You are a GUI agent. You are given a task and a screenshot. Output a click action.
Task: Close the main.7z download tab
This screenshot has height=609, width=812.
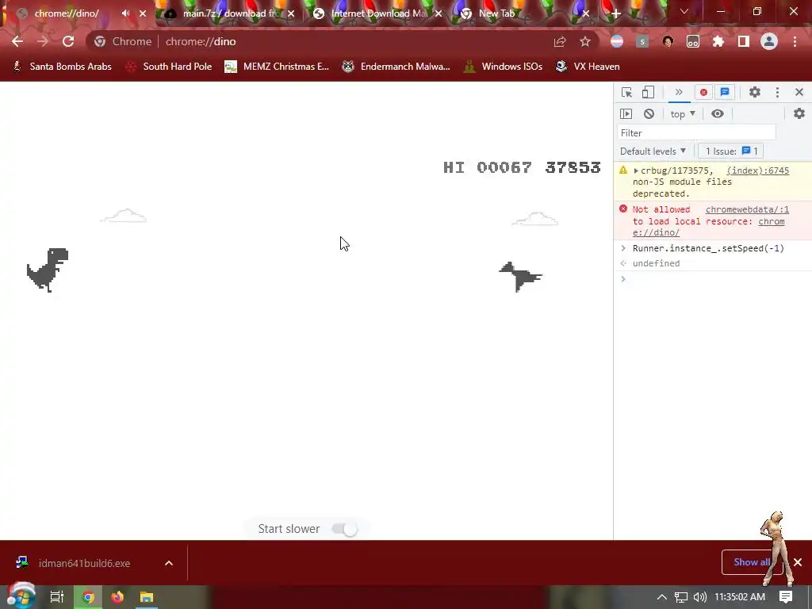click(x=291, y=14)
